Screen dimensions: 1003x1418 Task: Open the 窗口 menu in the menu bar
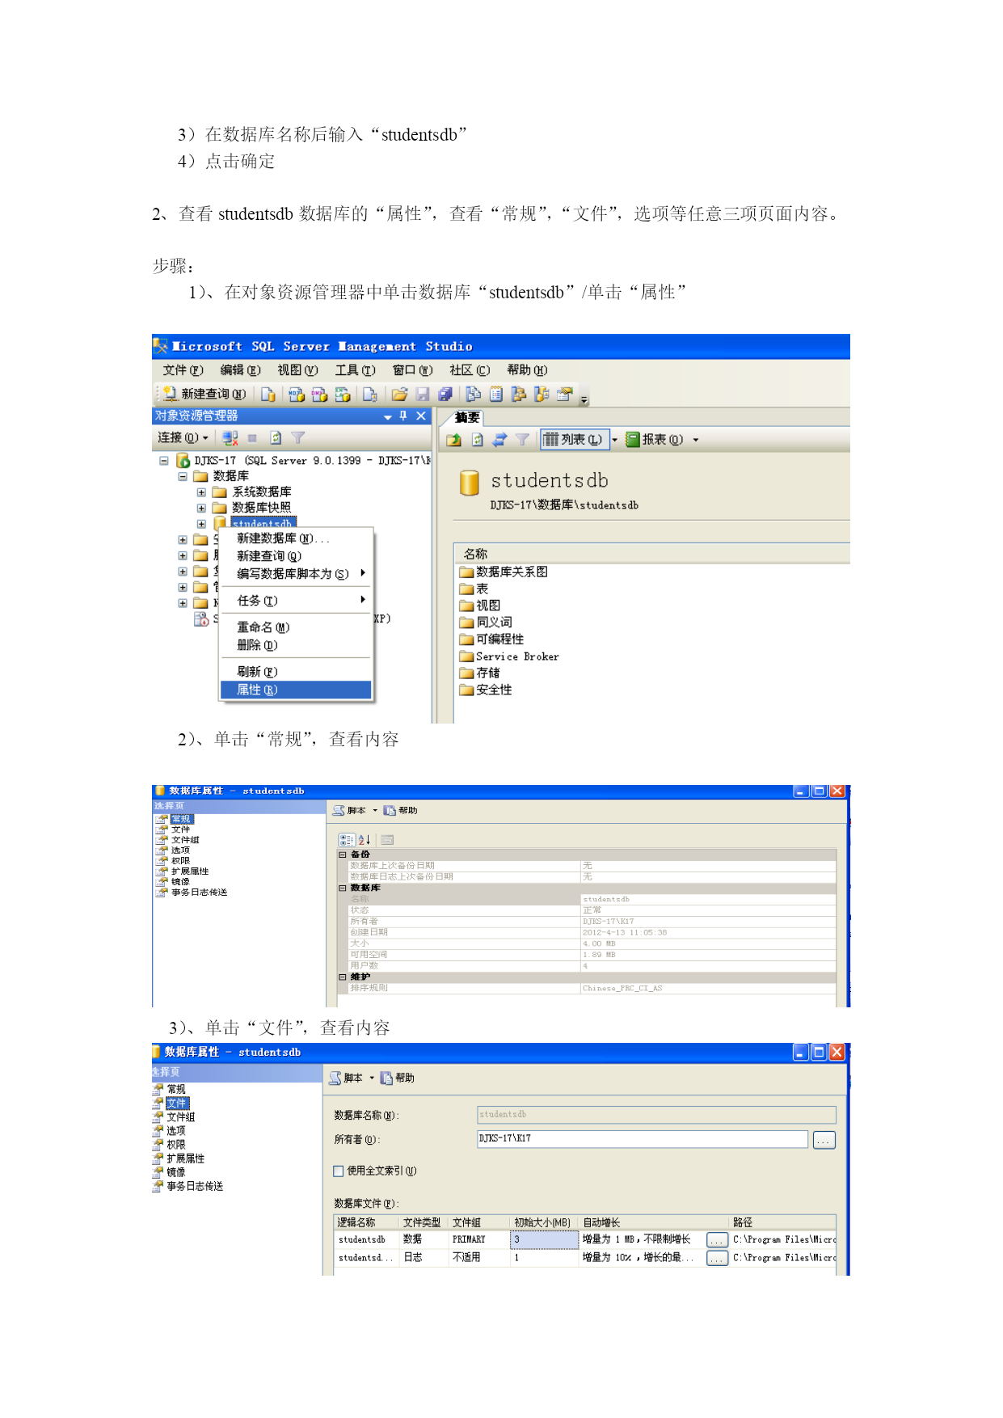point(412,370)
